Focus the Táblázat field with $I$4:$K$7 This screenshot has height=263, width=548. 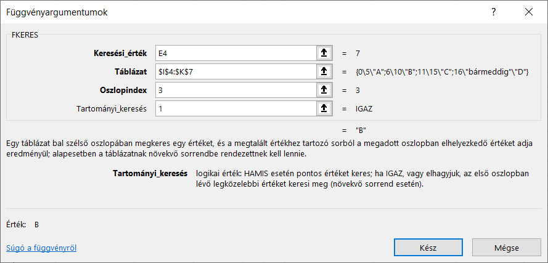(x=234, y=71)
